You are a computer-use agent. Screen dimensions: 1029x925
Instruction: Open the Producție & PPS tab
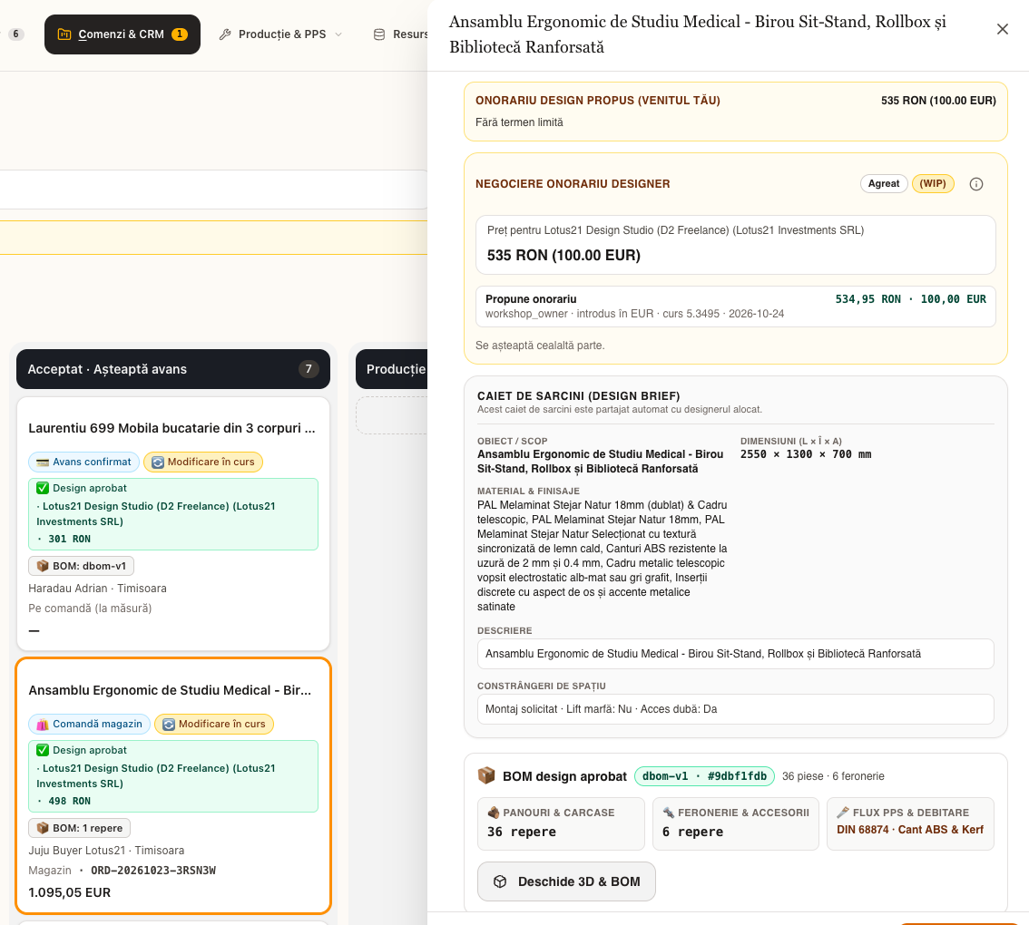[281, 34]
